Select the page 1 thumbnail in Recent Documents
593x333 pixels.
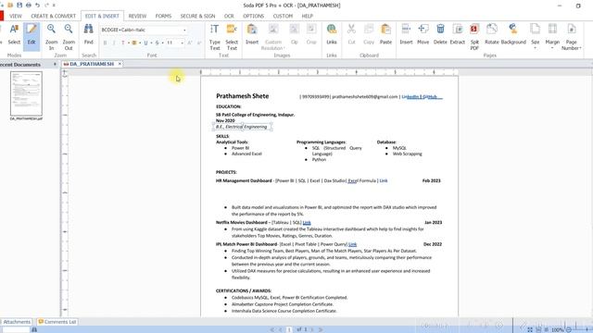point(26,93)
